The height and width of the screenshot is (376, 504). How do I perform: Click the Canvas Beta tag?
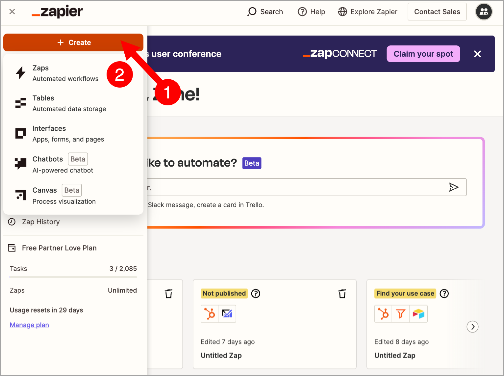(72, 190)
